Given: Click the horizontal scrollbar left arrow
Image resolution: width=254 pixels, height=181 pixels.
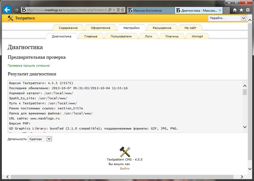Looking at the screenshot, I should (7, 177).
